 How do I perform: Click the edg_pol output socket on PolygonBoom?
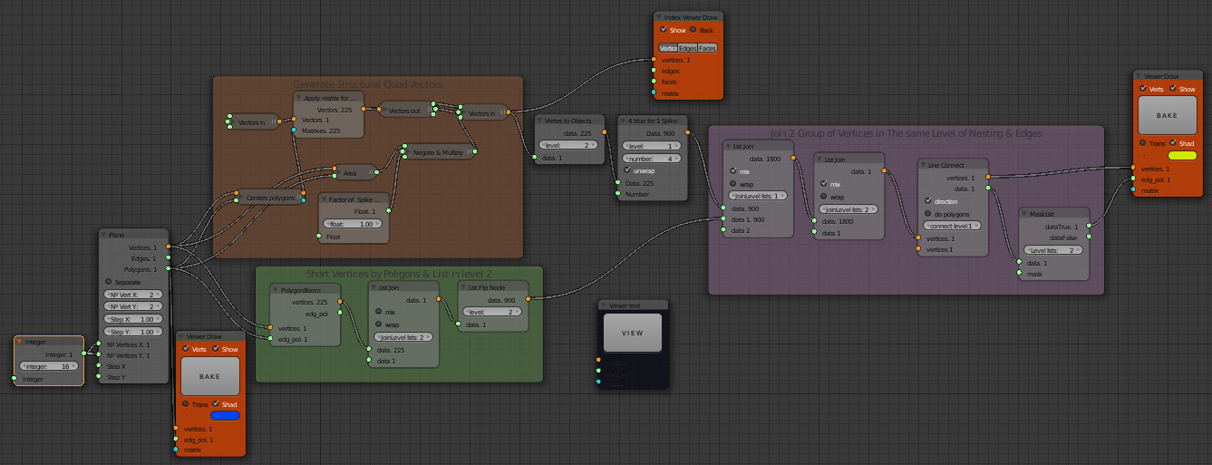click(x=342, y=314)
